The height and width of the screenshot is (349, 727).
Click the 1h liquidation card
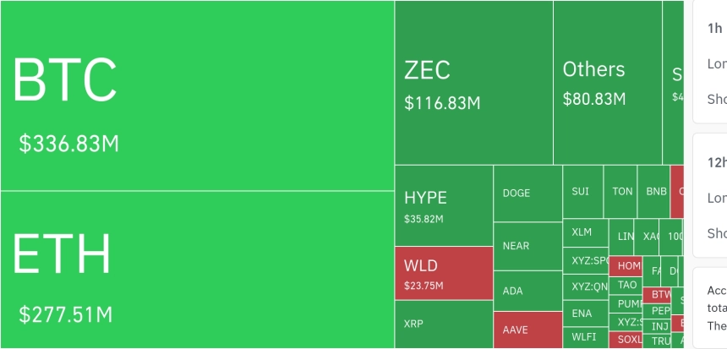click(710, 62)
